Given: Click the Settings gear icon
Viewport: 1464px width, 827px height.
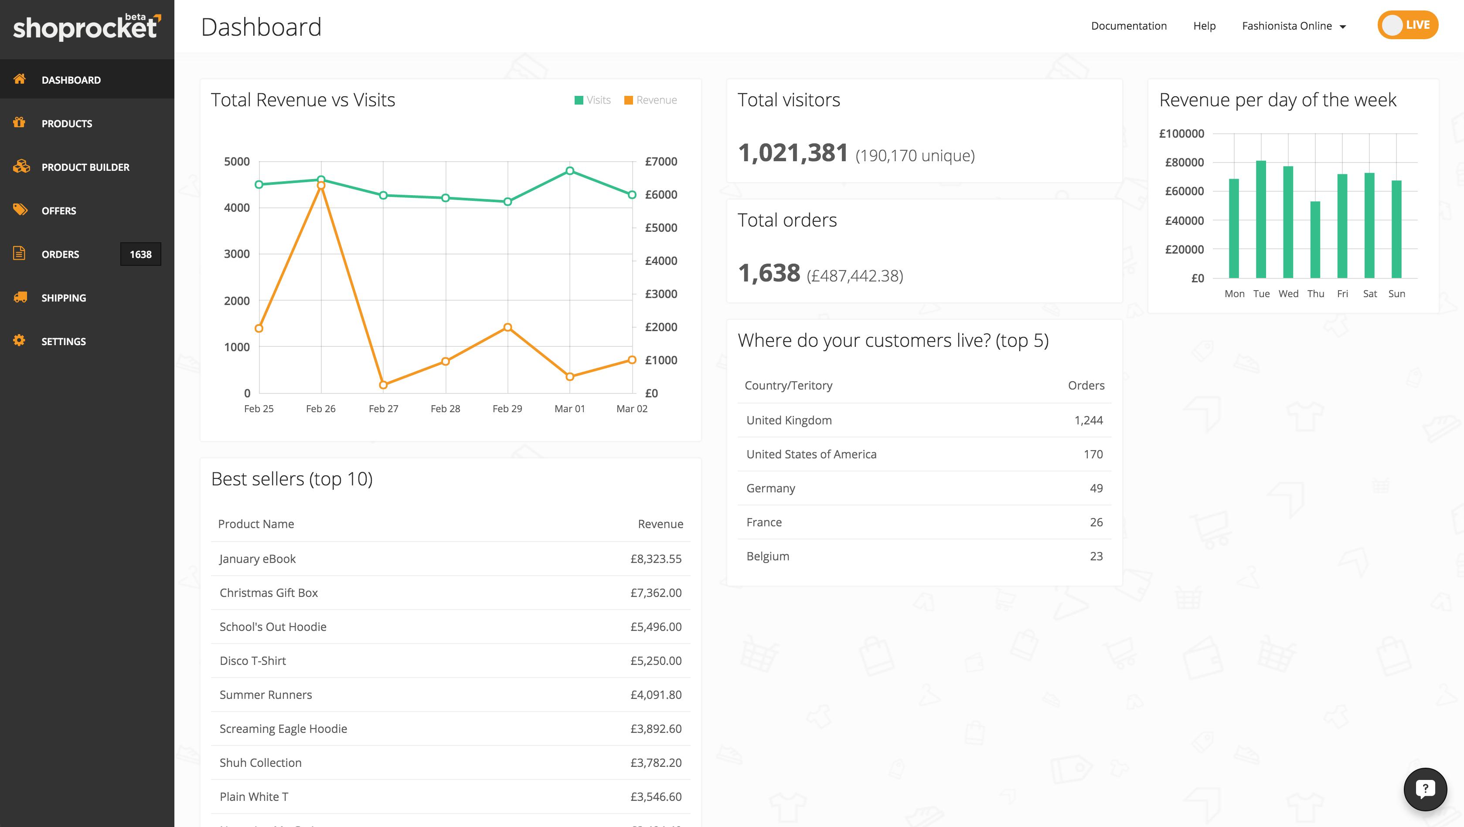Looking at the screenshot, I should tap(19, 340).
